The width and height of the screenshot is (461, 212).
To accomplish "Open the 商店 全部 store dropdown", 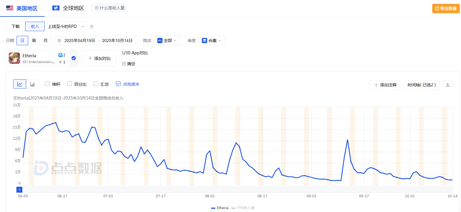I will point(167,41).
